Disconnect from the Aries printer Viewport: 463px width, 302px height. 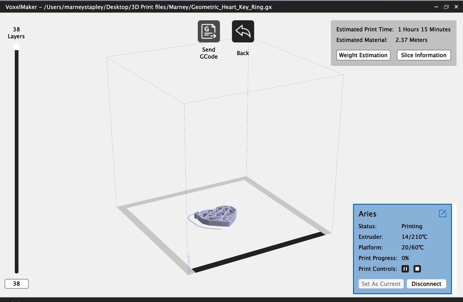point(426,283)
